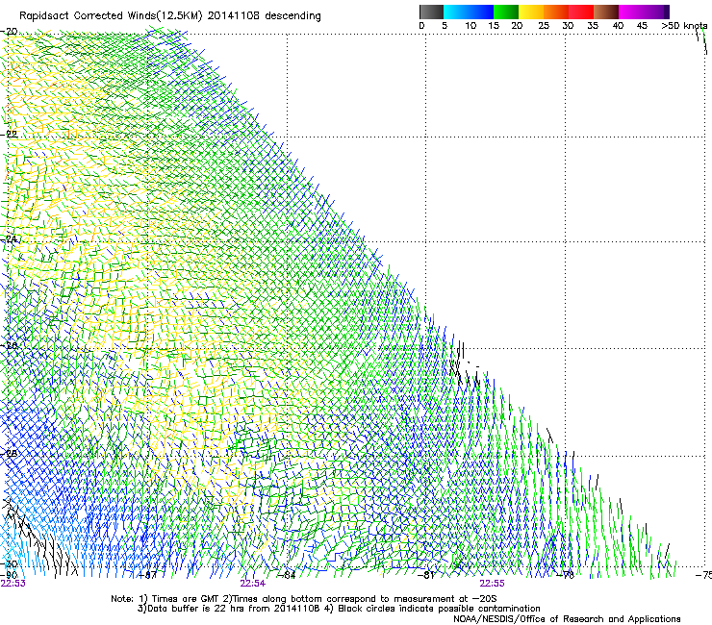Click the -24 latitude label
The width and height of the screenshot is (712, 625).
pos(10,238)
